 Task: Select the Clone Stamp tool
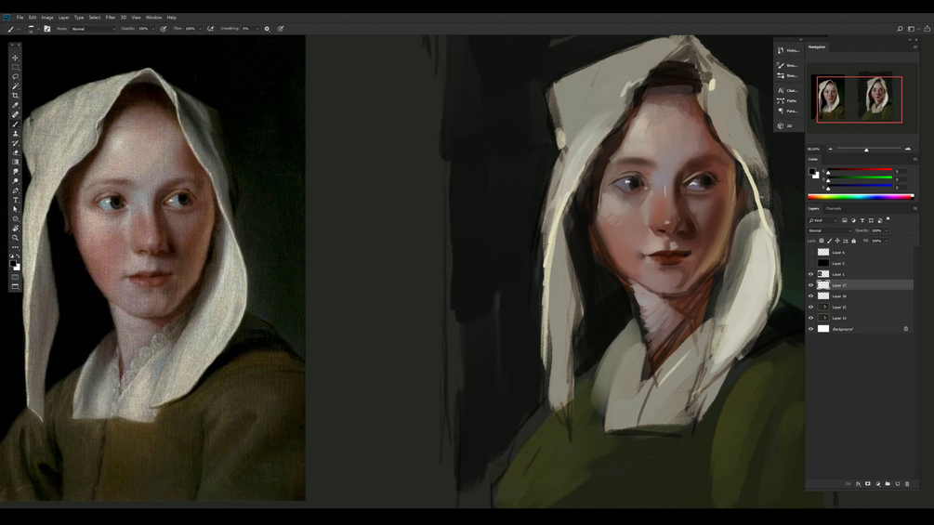pos(16,134)
